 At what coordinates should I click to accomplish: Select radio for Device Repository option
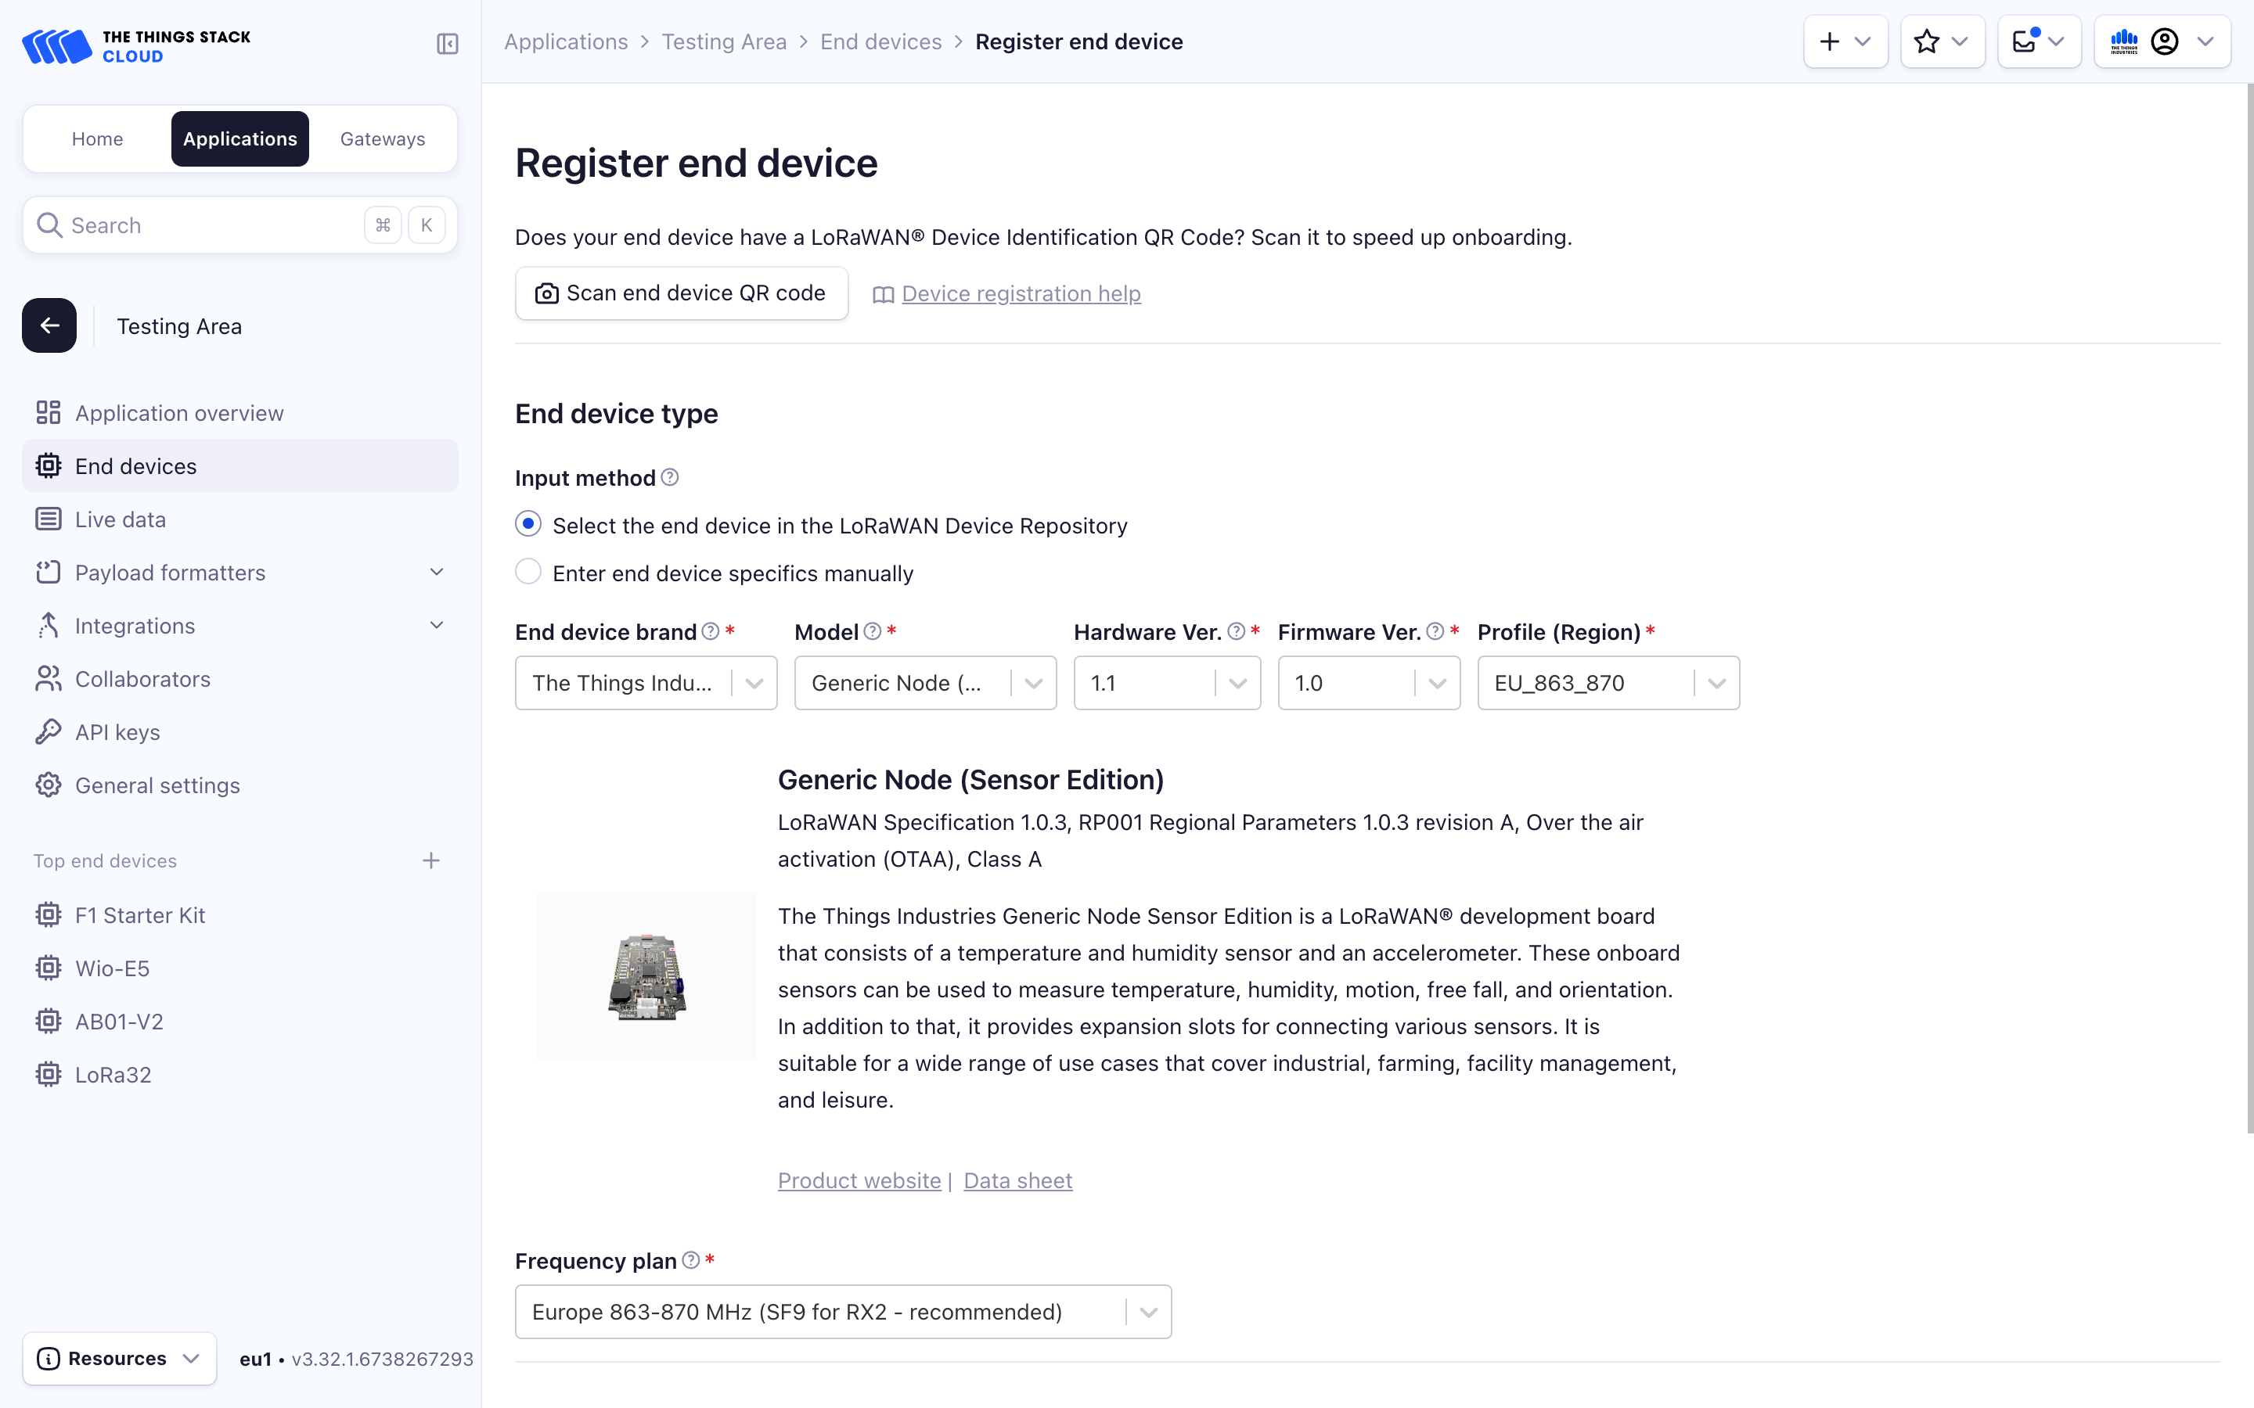(528, 523)
